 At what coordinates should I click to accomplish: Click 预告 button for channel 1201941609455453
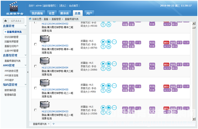[x=125, y=43]
